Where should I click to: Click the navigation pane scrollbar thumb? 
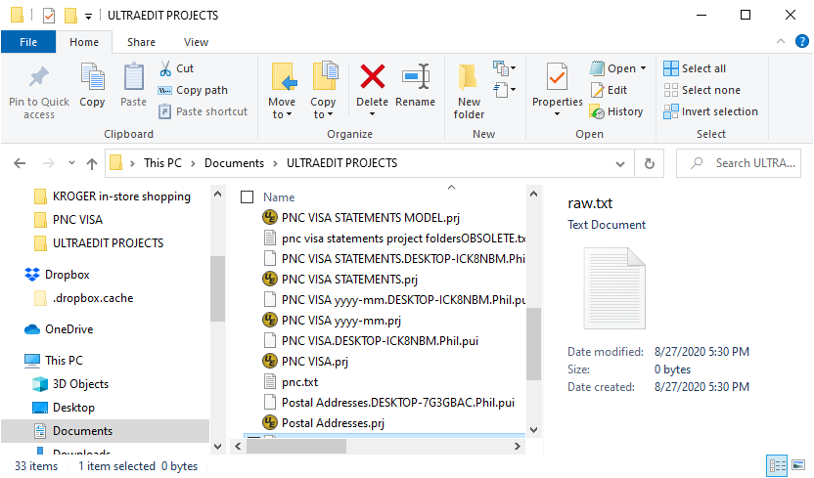(217, 288)
